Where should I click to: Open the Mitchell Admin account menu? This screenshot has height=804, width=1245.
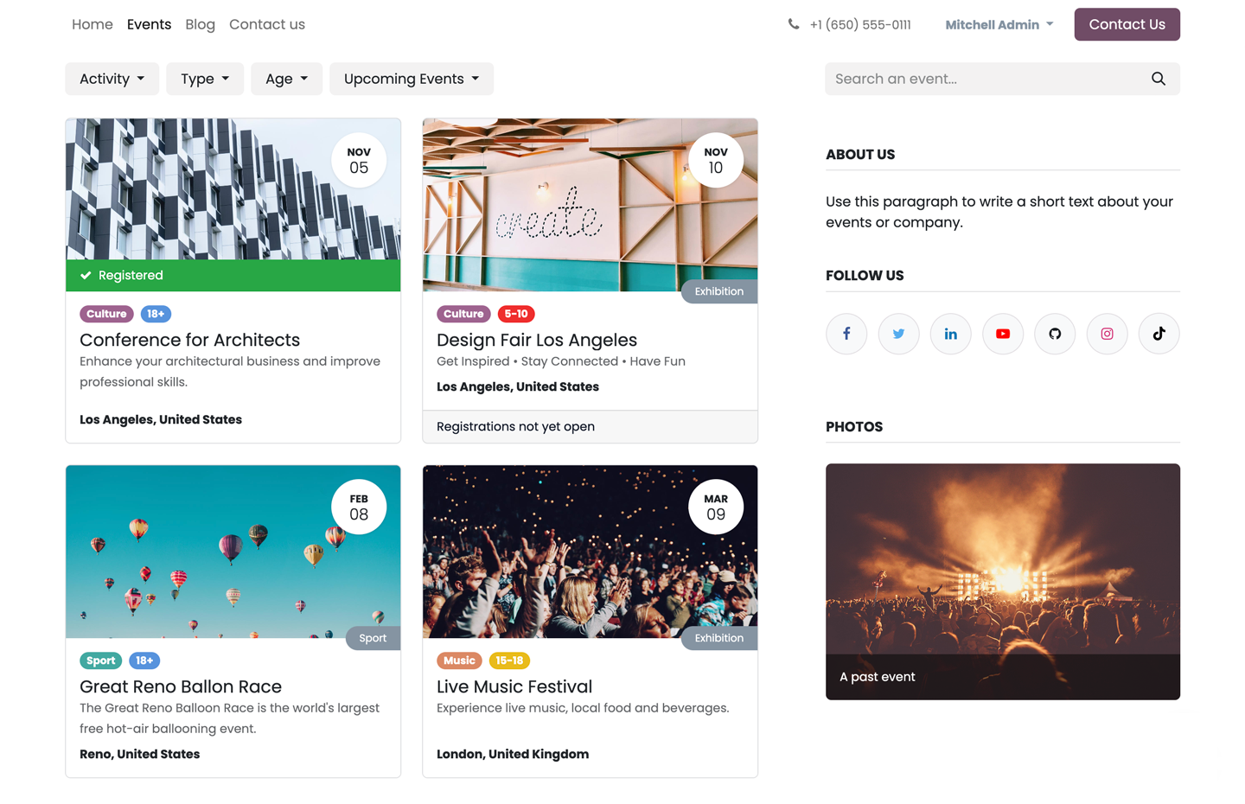tap(999, 24)
